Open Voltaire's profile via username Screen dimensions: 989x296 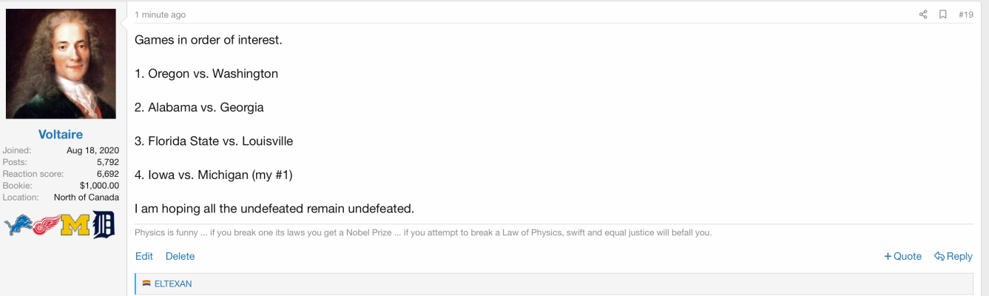click(61, 135)
